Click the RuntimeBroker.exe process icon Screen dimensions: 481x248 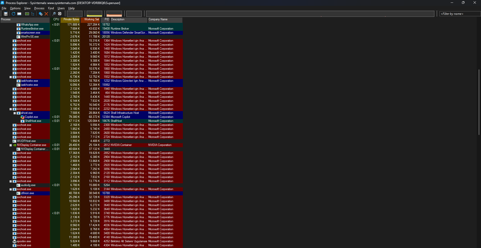(19, 29)
